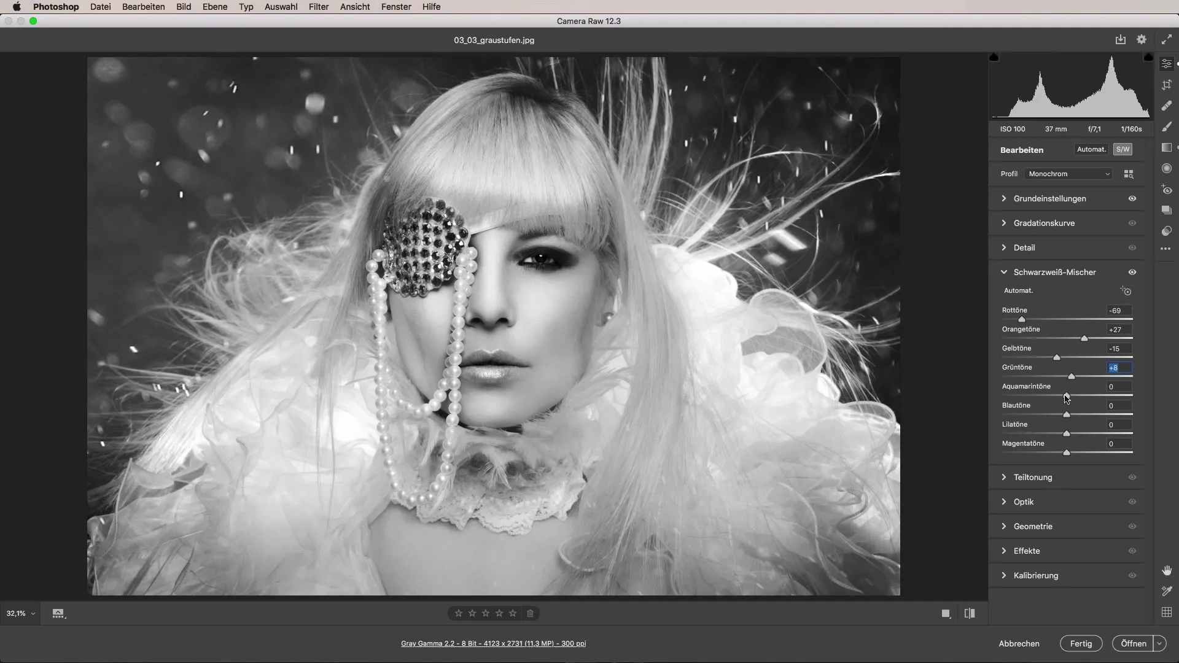Select the Adjustment brush tool
Screen dimensions: 1179x663
pos(1167,126)
